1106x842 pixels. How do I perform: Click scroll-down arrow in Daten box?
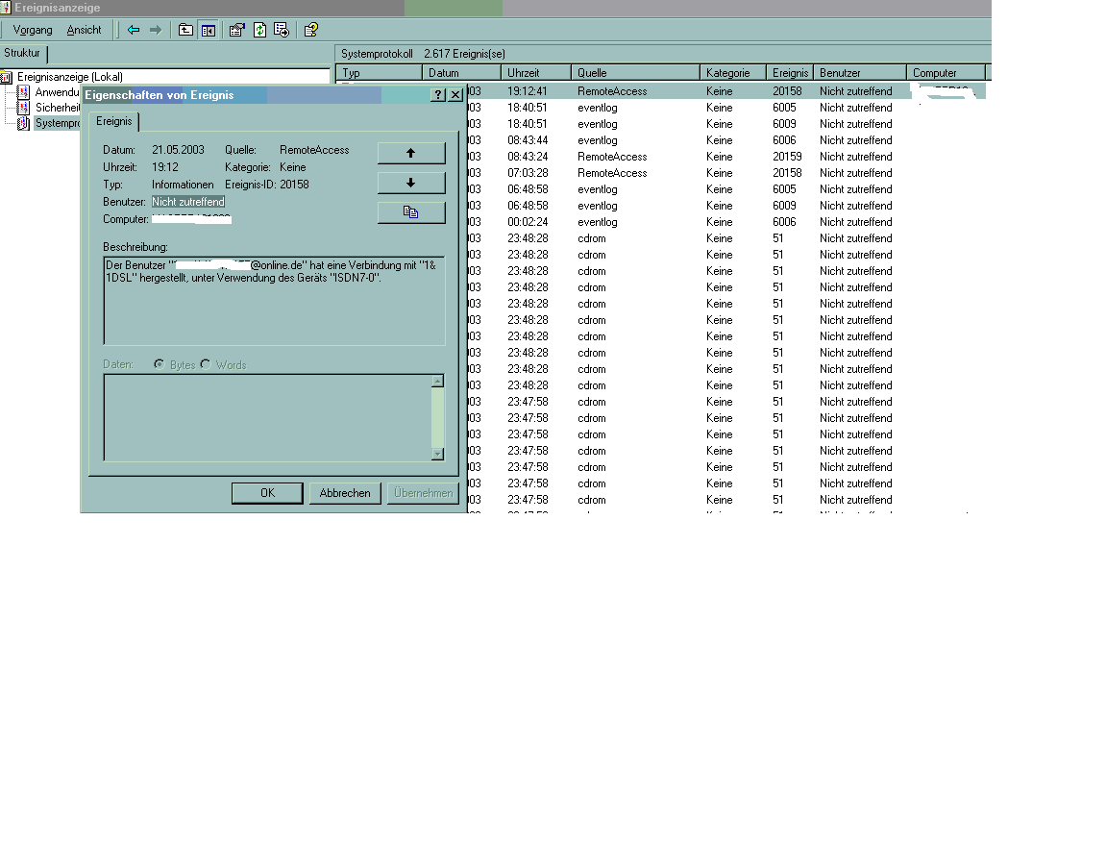click(437, 454)
